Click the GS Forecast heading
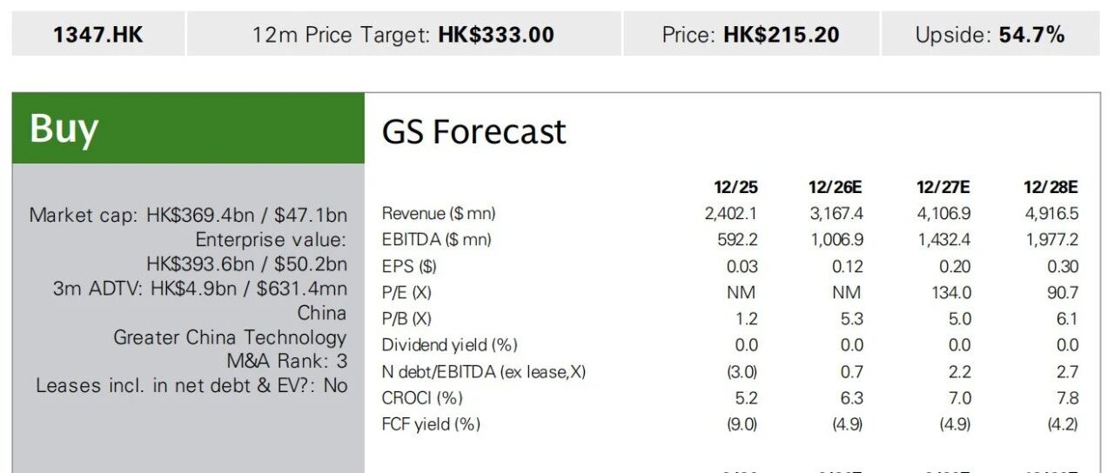1114x473 pixels. click(473, 132)
